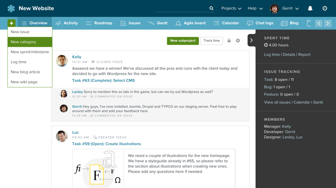Viewport: 336px width, 188px height.
Task: Click the Feature issue tracker link
Action: coord(271,94)
